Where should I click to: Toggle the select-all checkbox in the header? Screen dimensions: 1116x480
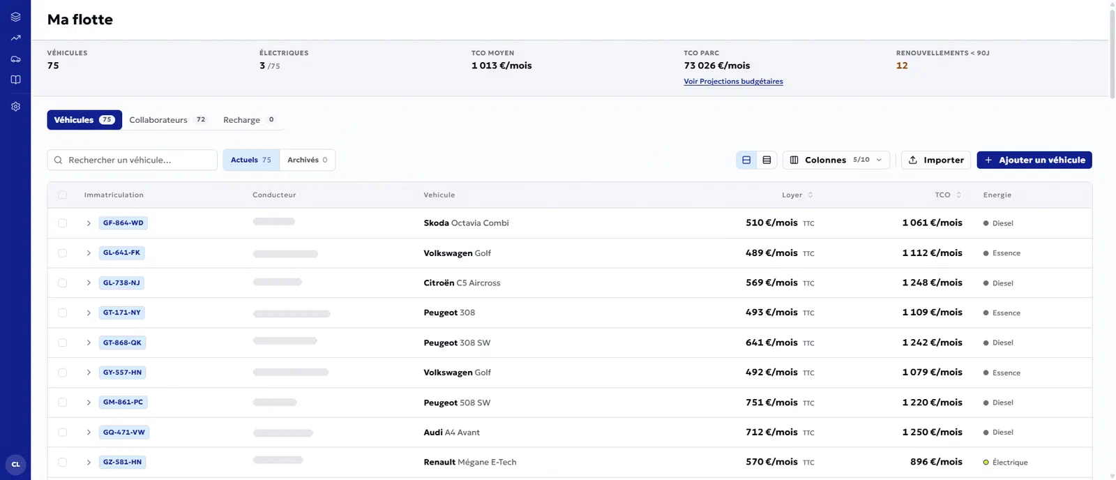click(63, 195)
